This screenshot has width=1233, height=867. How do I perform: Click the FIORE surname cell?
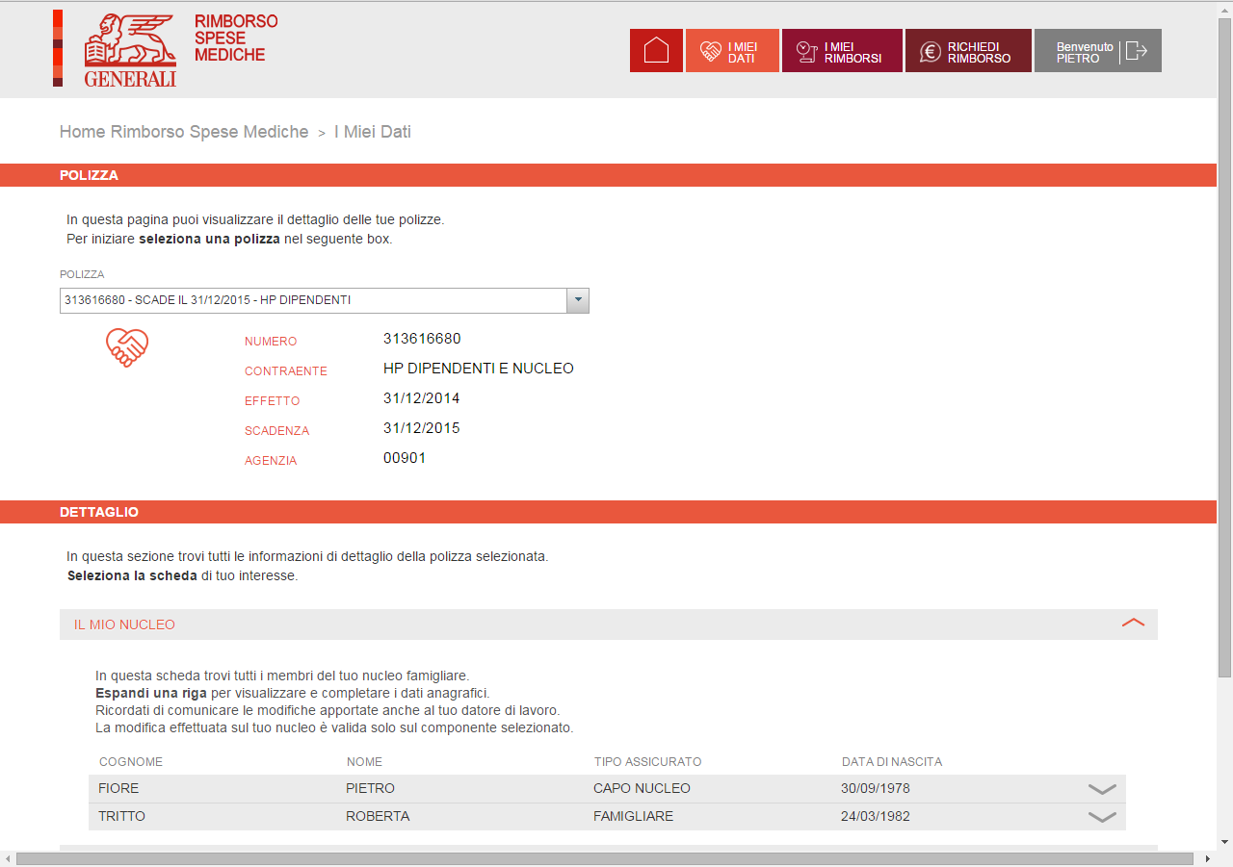pos(118,788)
